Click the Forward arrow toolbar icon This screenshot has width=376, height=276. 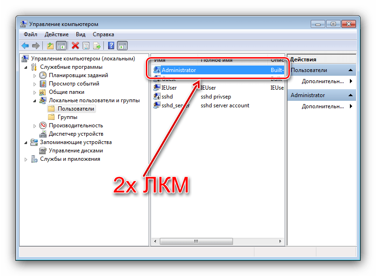click(x=36, y=46)
